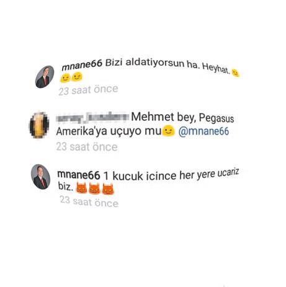Click the first winking emoji under the top comment

(x=65, y=78)
